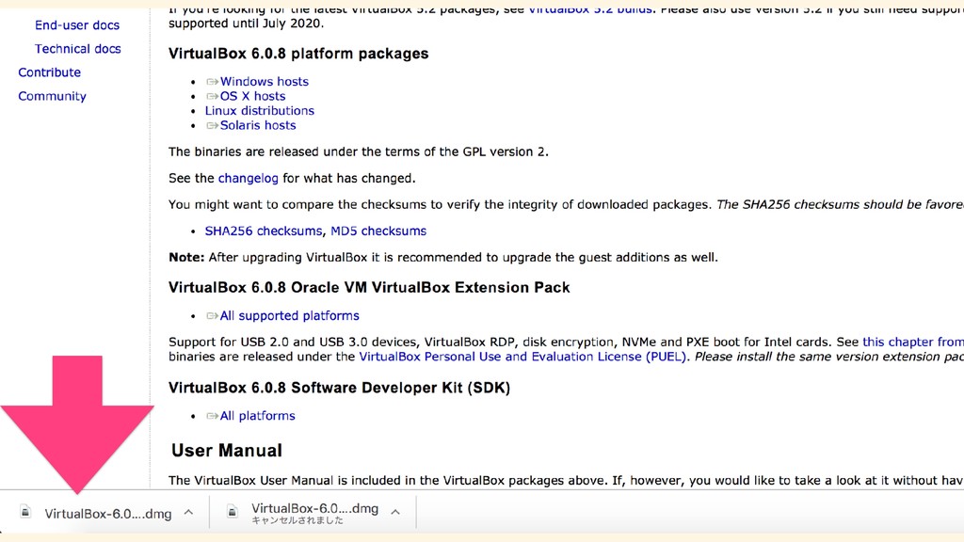Open the Linux distributions link
The height and width of the screenshot is (542, 964).
tap(260, 111)
